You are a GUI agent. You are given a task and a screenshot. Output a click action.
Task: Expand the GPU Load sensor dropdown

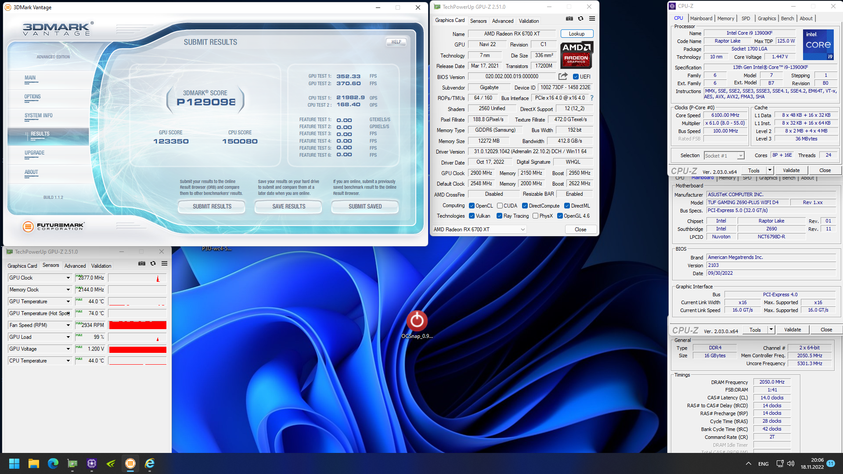tap(68, 337)
